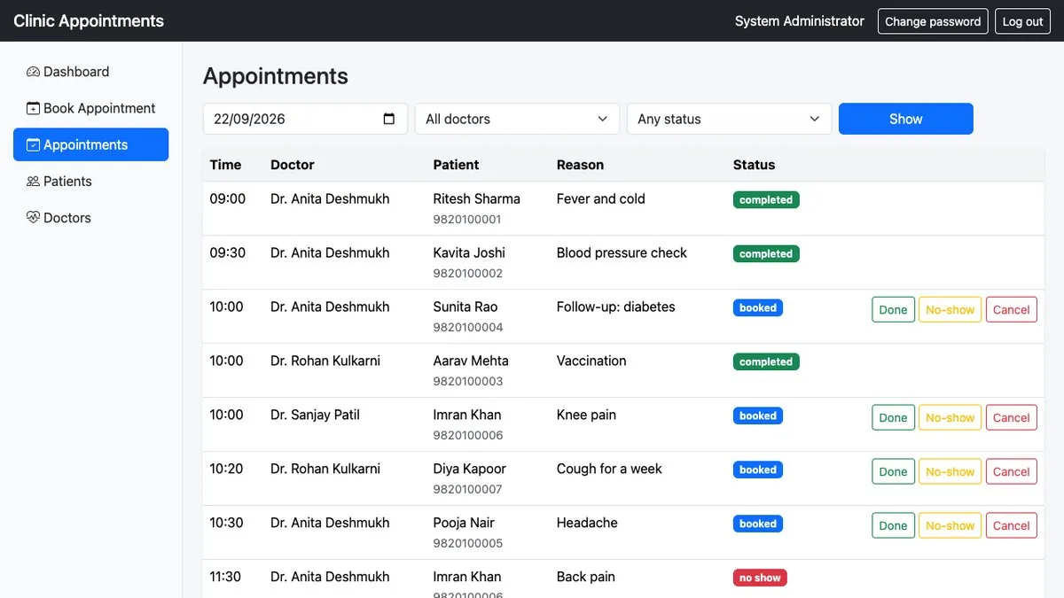The width and height of the screenshot is (1064, 598).
Task: Click patient name Ritesh Sharma
Action: [x=476, y=198]
